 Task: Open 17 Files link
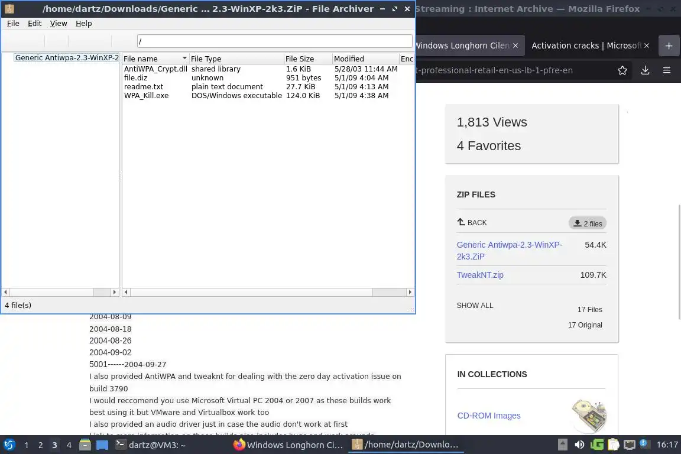click(590, 310)
